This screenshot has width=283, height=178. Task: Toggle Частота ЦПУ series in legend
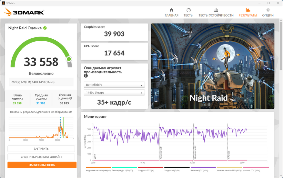203,170
